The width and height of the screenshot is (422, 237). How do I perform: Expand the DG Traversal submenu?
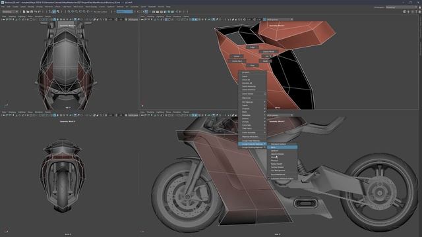pos(253,102)
